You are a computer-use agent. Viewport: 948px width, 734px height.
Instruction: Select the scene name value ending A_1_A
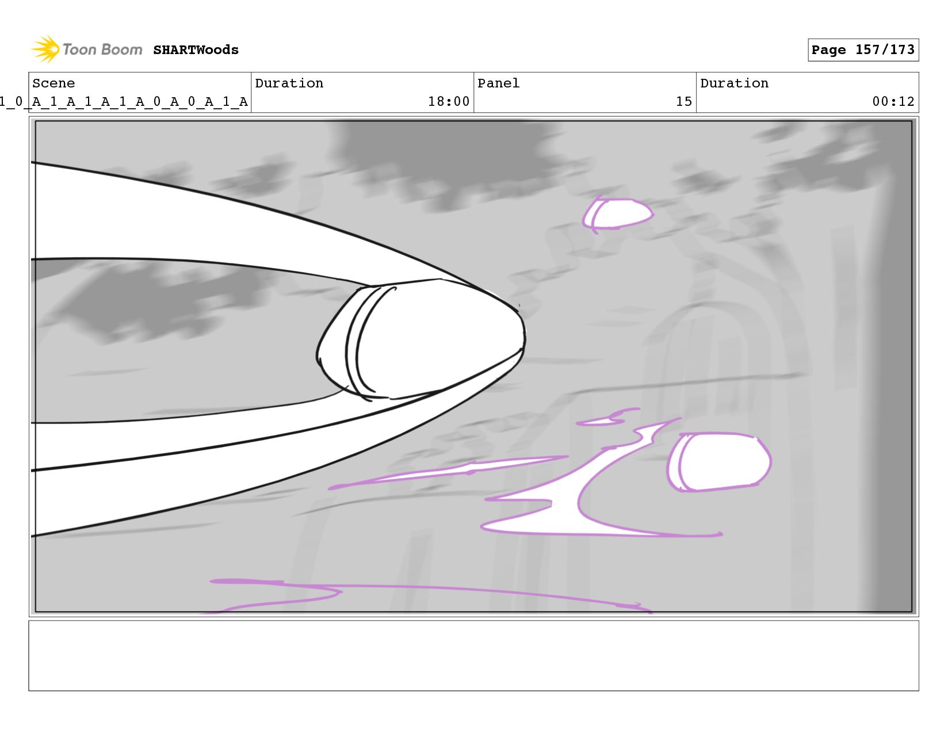pyautogui.click(x=124, y=102)
